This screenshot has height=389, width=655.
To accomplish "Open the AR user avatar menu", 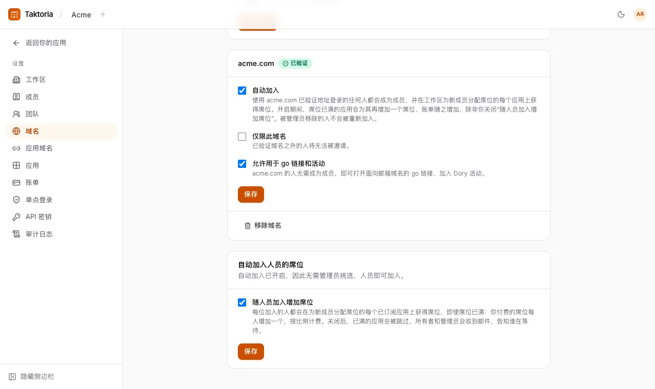I will pos(640,14).
